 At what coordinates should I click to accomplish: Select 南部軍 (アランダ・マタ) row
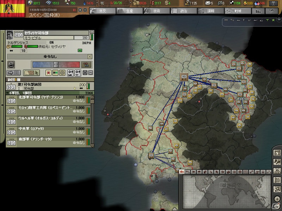click(x=48, y=142)
